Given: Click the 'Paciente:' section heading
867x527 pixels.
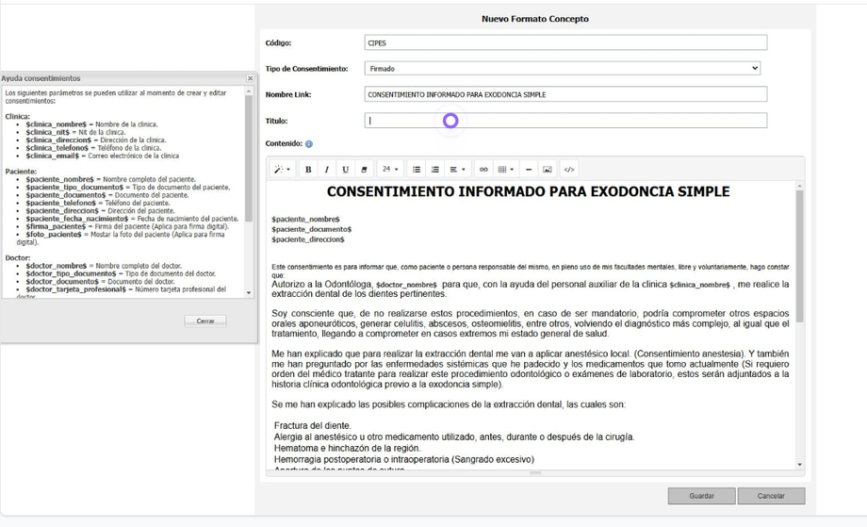Looking at the screenshot, I should pyautogui.click(x=21, y=172).
